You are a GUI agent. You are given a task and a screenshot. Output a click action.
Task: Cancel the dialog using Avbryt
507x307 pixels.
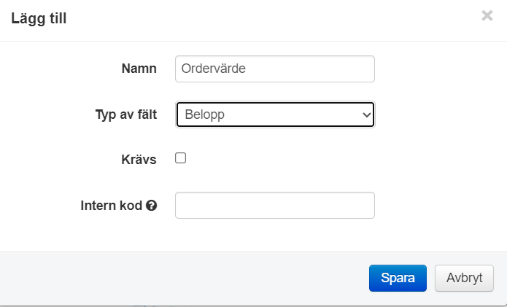(x=464, y=278)
